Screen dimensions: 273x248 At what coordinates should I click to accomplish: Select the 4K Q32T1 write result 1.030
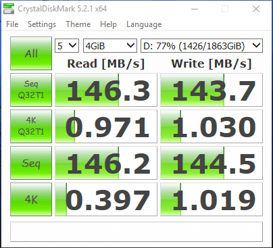click(212, 126)
